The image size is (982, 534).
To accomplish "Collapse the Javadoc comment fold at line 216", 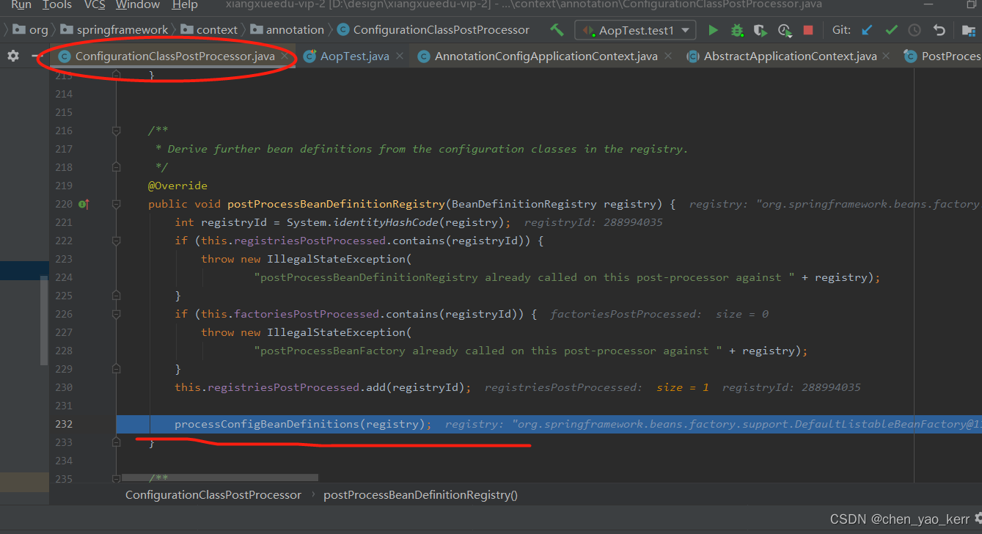I will point(116,131).
